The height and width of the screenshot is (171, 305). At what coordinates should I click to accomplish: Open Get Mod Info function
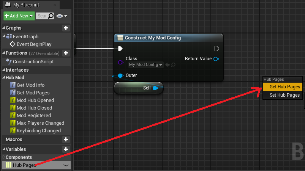click(x=30, y=85)
